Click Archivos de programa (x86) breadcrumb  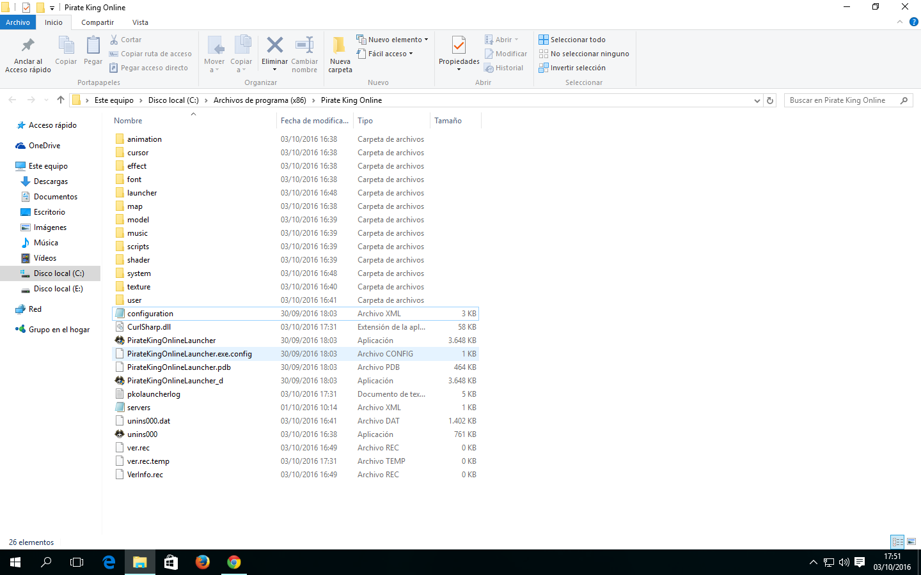click(x=260, y=100)
